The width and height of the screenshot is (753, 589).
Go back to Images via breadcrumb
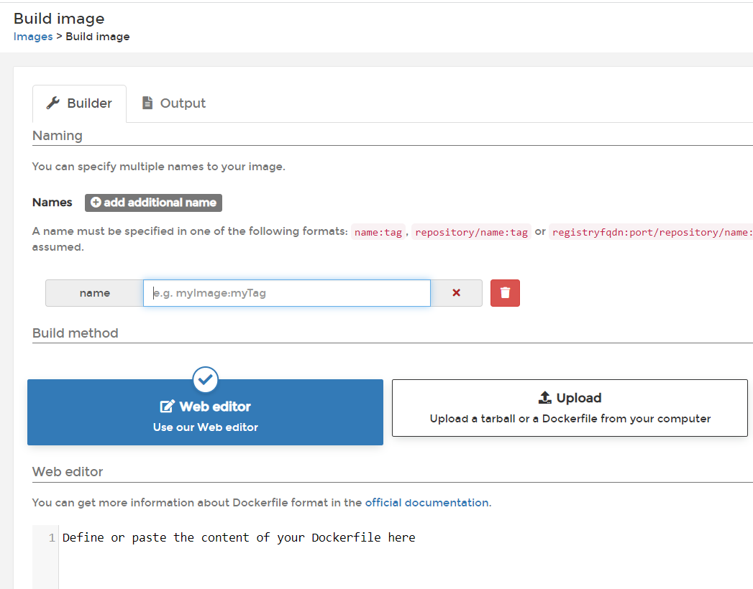(x=33, y=37)
